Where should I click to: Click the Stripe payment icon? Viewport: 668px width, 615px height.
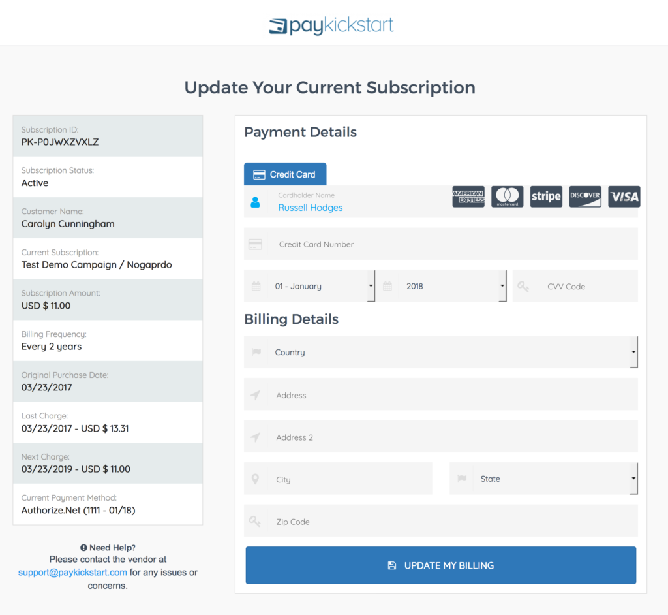(546, 197)
